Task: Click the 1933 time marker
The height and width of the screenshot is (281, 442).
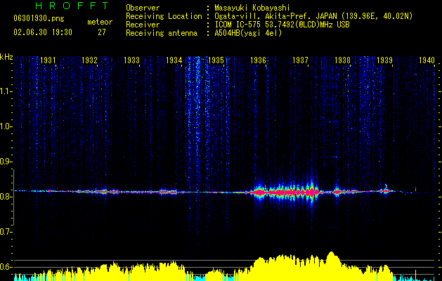Action: pos(132,60)
